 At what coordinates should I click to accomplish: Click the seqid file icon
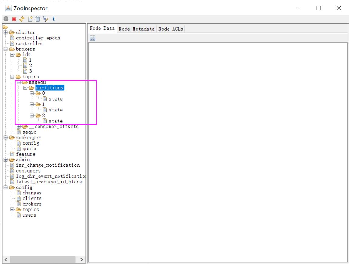(19, 132)
